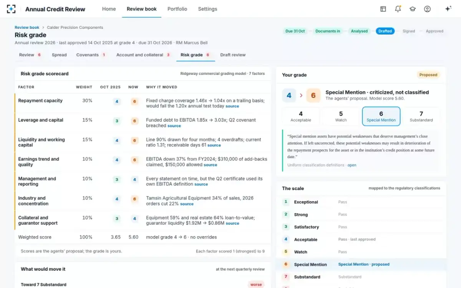Select the Account and collateral sub-tab
The height and width of the screenshot is (288, 461).
[x=143, y=55]
